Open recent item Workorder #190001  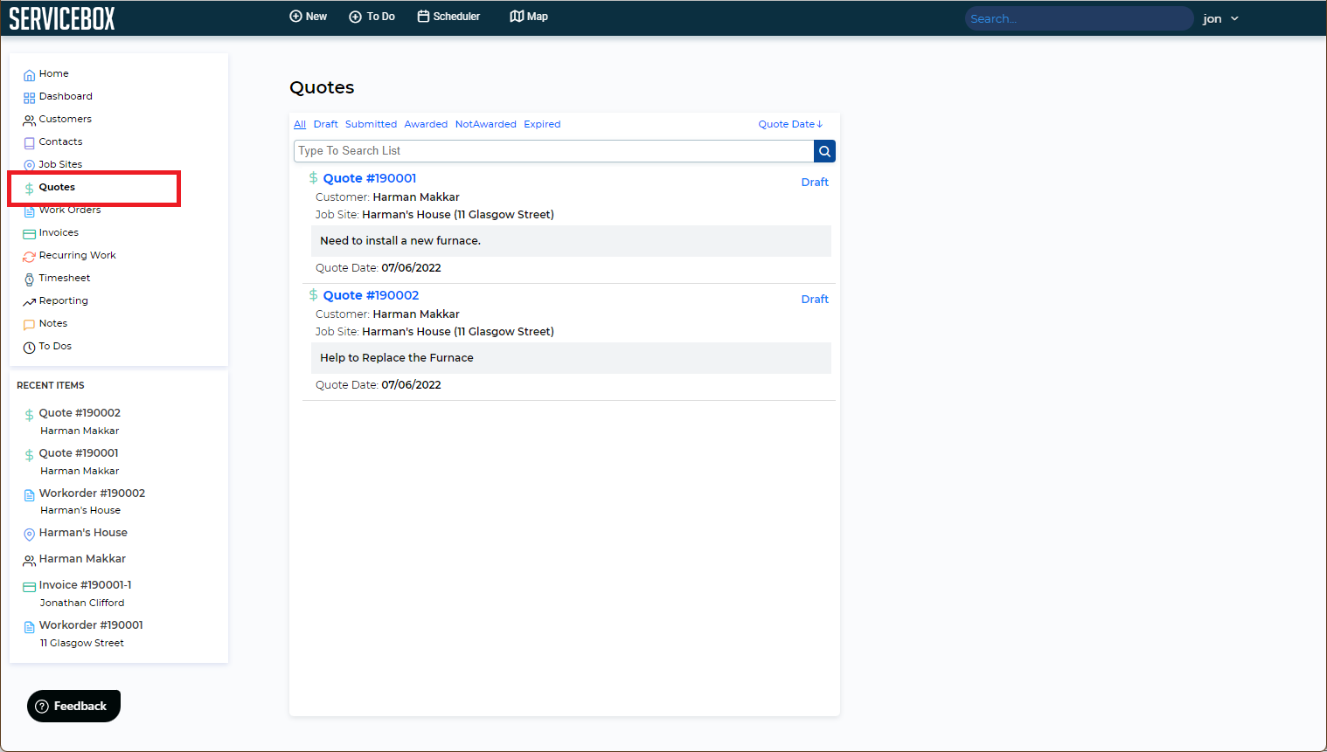[x=91, y=625]
